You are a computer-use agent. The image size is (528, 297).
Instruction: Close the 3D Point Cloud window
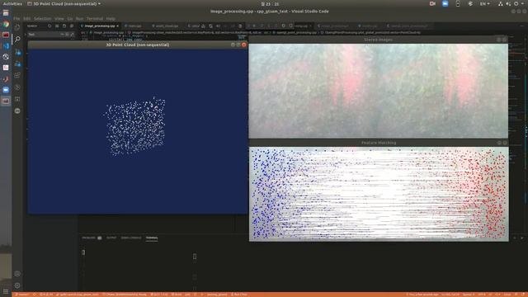pos(244,45)
